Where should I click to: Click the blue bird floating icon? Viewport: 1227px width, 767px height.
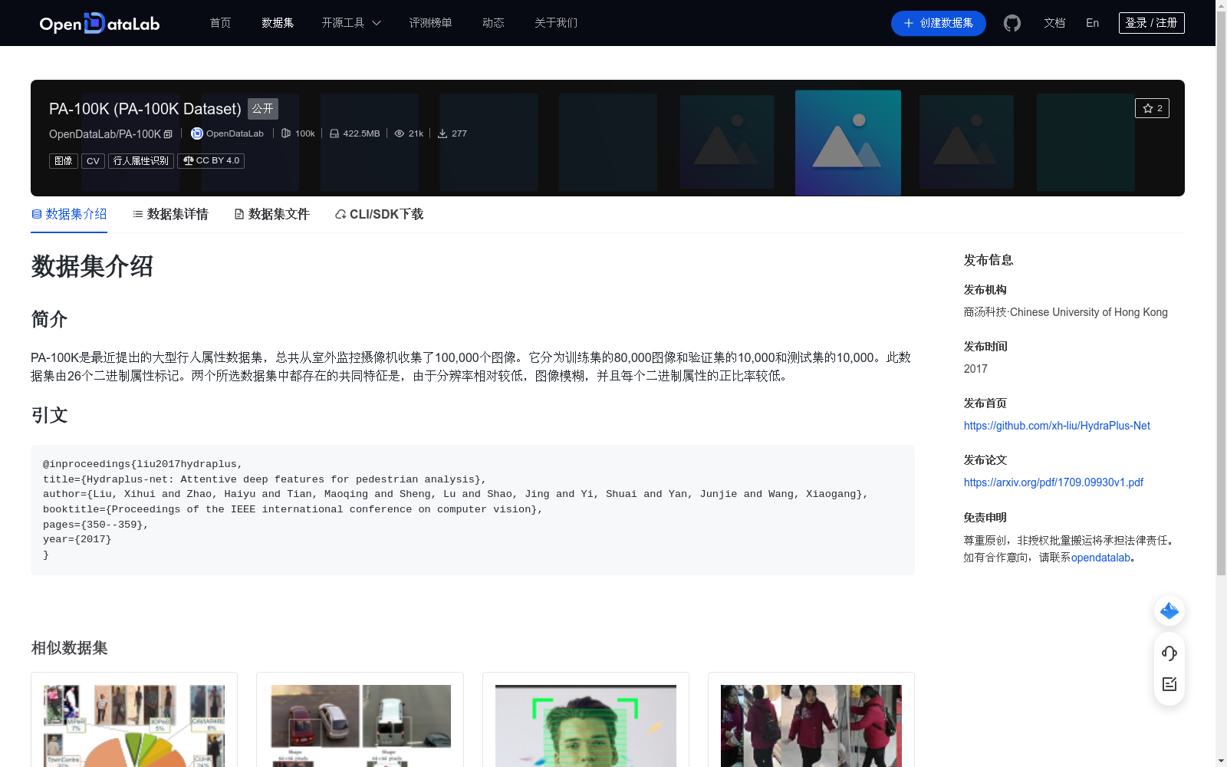1169,611
